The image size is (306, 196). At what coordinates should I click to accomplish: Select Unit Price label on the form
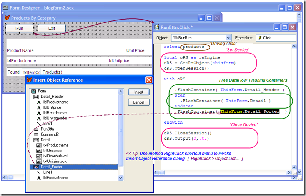[x=135, y=50]
